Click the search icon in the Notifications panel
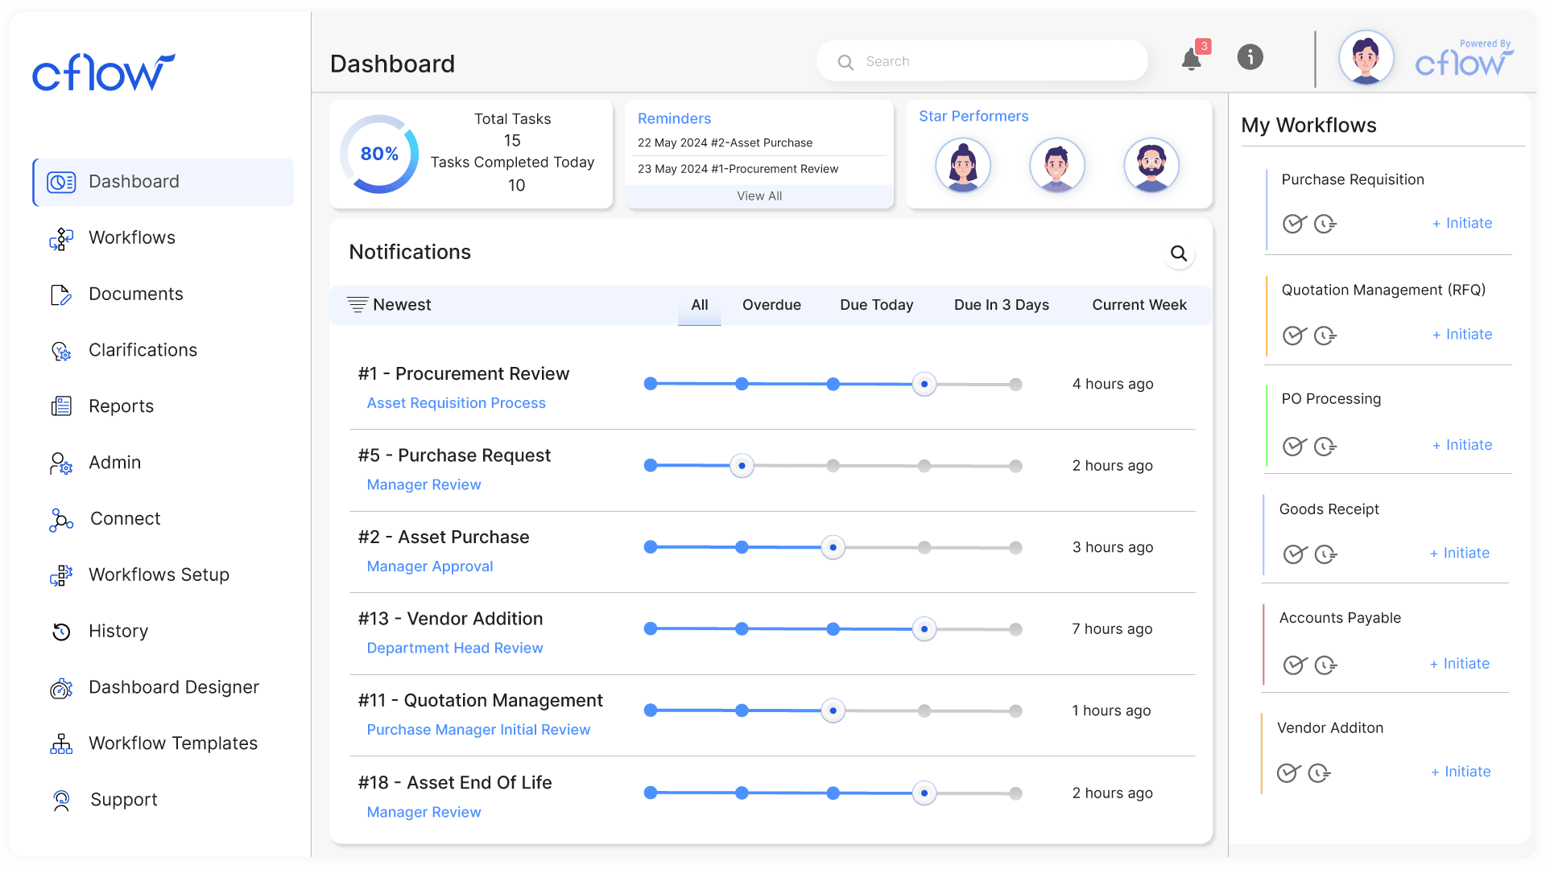 tap(1179, 253)
